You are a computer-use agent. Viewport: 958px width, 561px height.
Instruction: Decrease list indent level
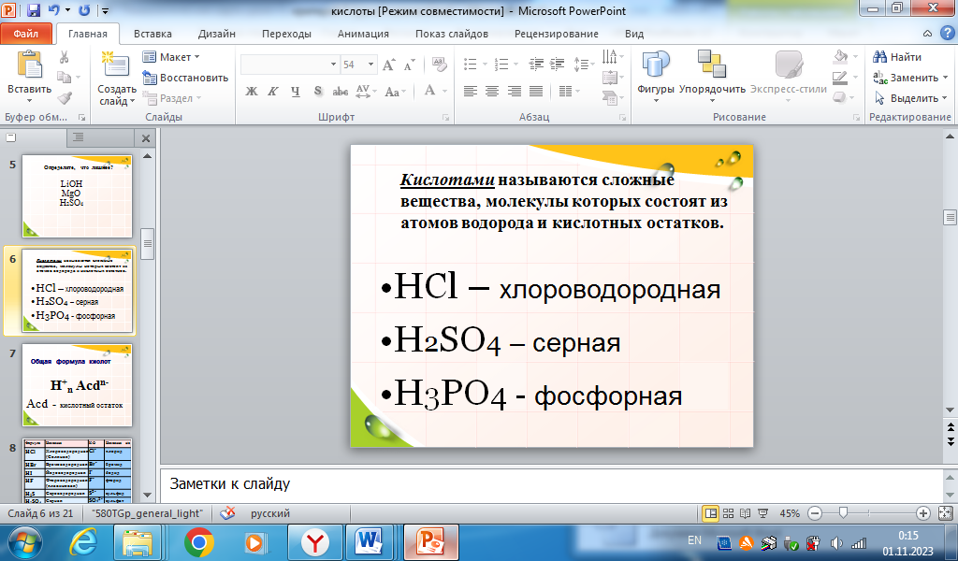click(536, 64)
